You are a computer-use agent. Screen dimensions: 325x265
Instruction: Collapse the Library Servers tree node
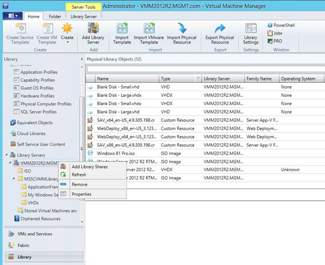coord(7,155)
